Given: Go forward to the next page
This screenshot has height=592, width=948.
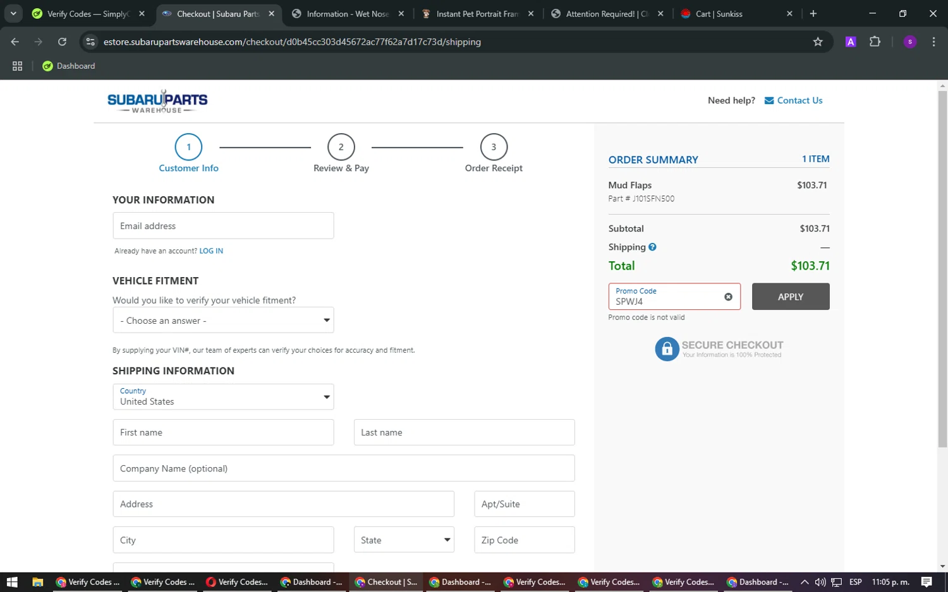Looking at the screenshot, I should [39, 42].
